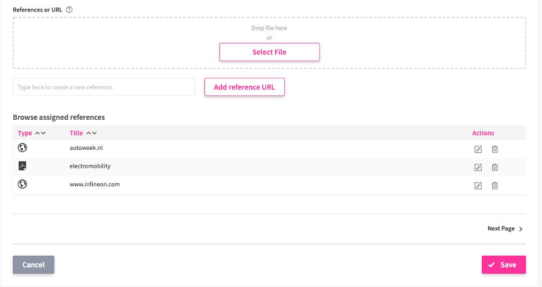Click the PDF icon for electromobility
Screen dimensions: 542x287
pos(23,166)
